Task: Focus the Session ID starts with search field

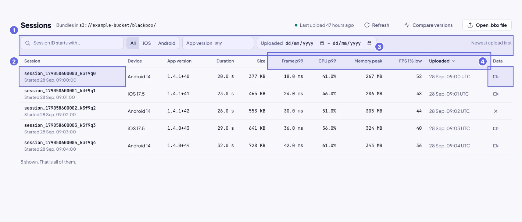Action: pyautogui.click(x=72, y=43)
